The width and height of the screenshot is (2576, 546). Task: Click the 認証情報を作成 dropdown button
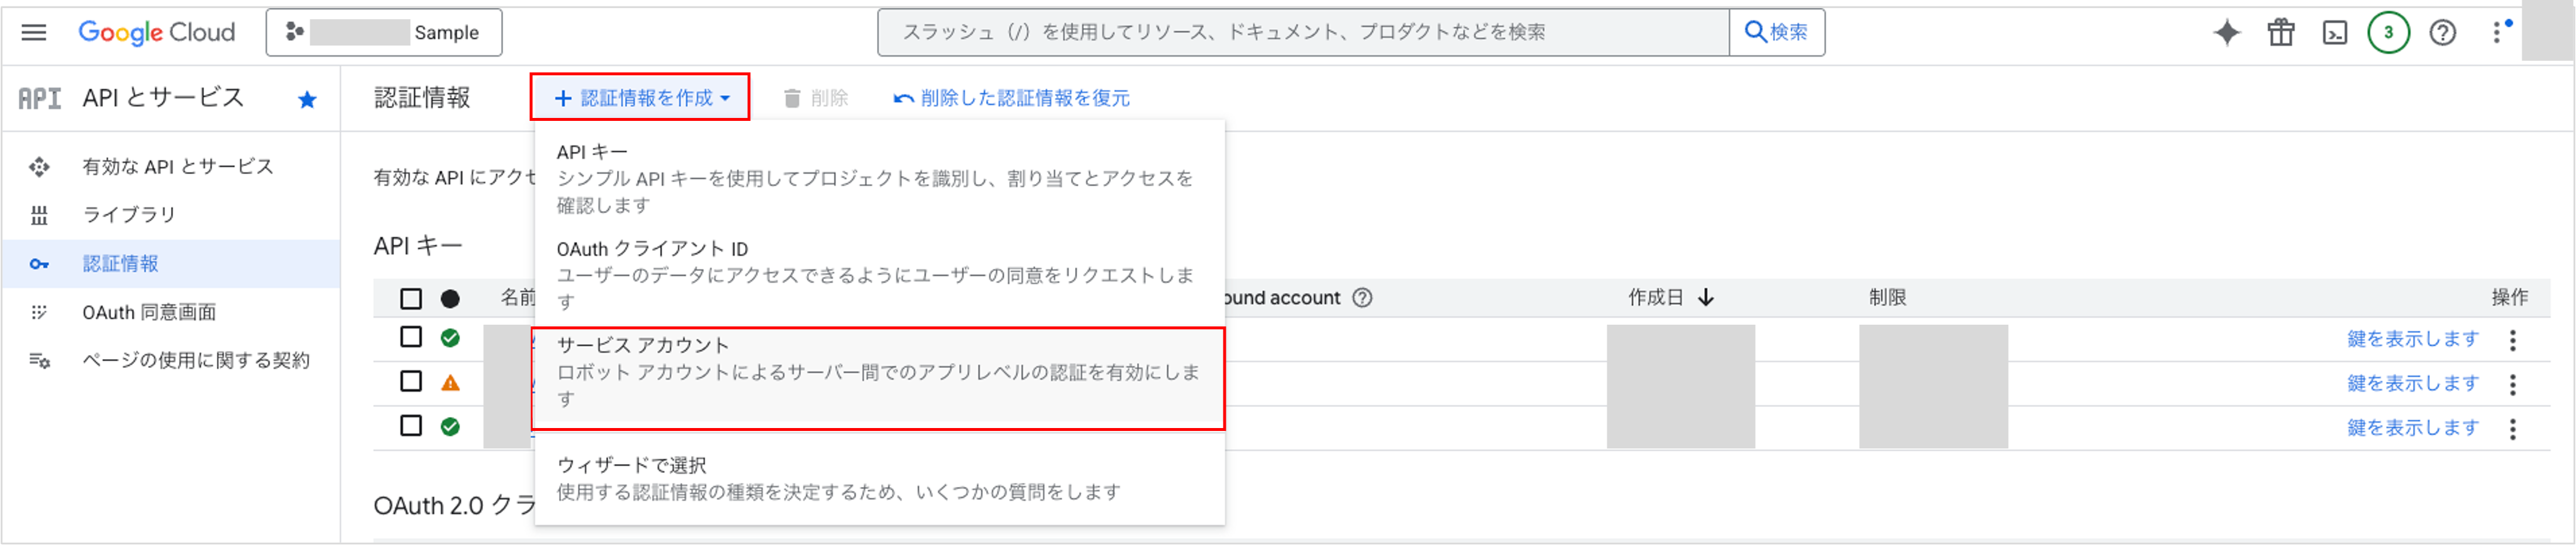[640, 98]
